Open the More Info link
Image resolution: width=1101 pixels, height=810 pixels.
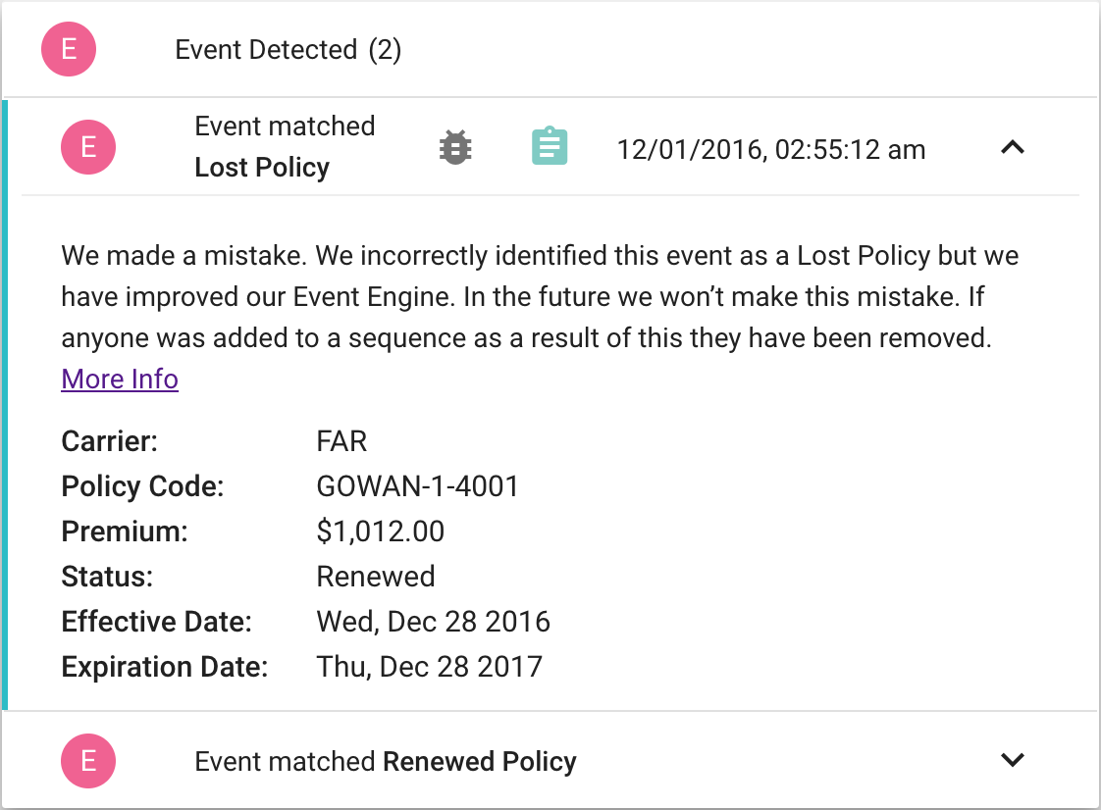[120, 380]
